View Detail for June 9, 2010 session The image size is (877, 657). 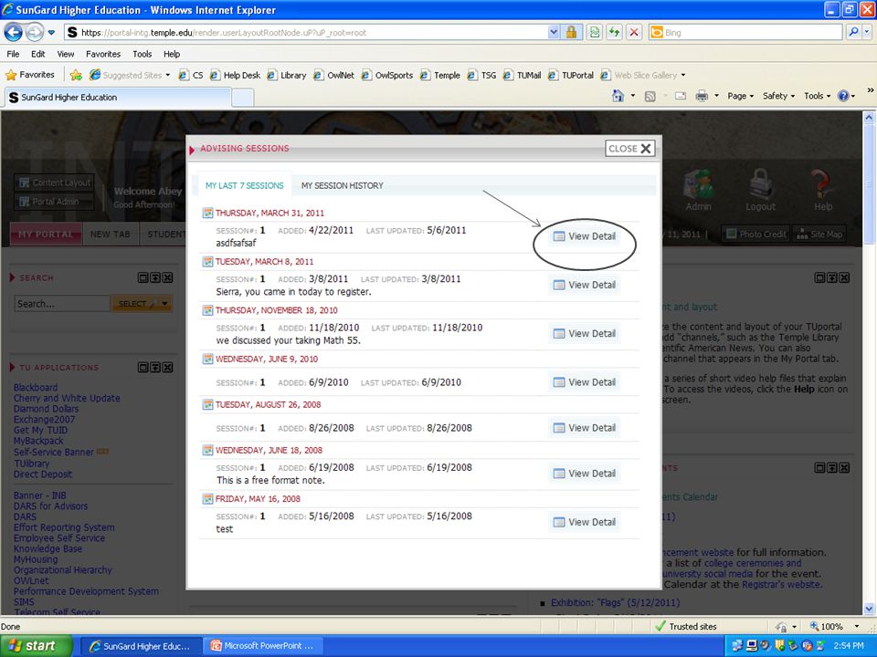coord(585,382)
